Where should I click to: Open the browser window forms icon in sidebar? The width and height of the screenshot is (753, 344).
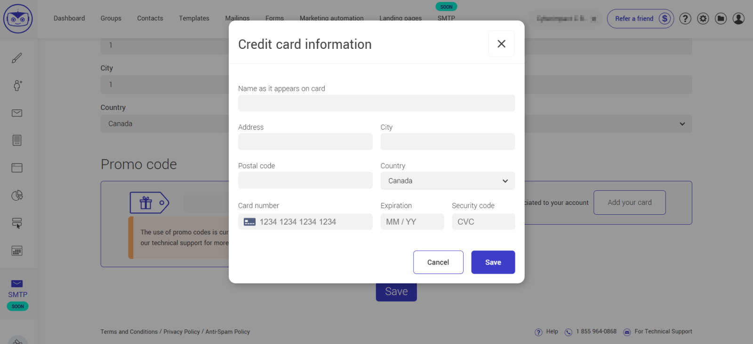tap(17, 168)
